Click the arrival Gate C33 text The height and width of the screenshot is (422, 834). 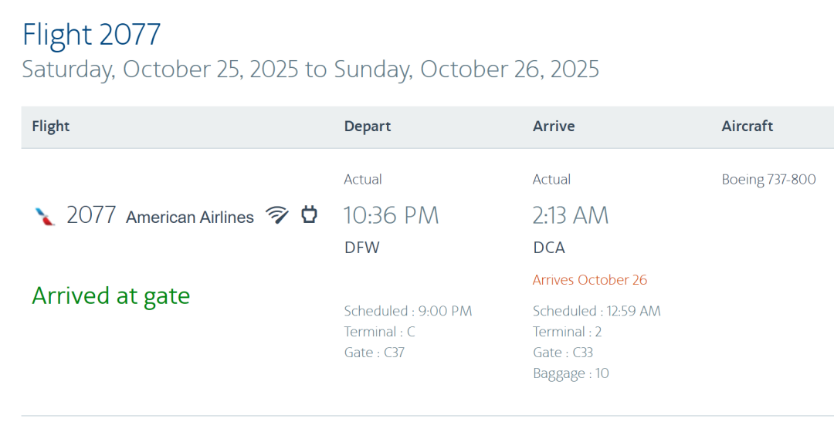pos(563,353)
